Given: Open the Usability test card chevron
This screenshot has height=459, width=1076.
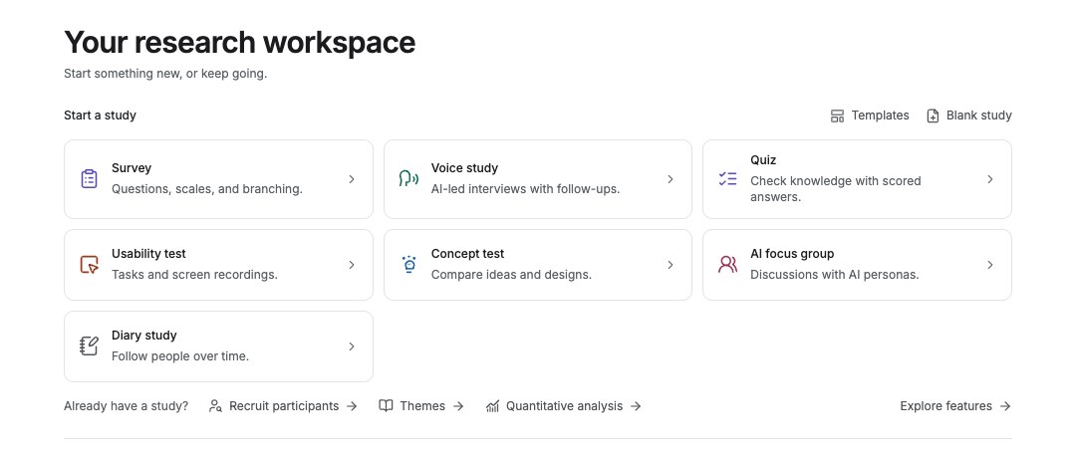Looking at the screenshot, I should tap(352, 265).
